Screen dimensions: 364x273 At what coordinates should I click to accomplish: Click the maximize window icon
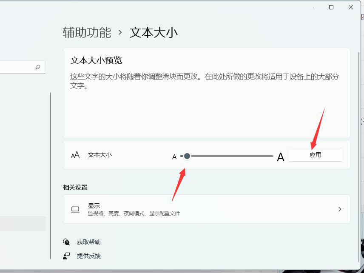[330, 7]
